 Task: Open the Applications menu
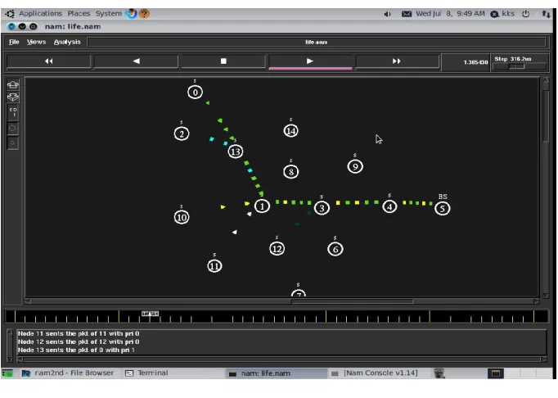[40, 14]
